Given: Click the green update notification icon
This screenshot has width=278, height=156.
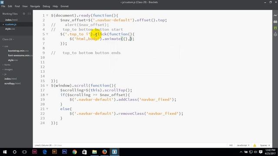Looking at the screenshot, I should pos(275,28).
